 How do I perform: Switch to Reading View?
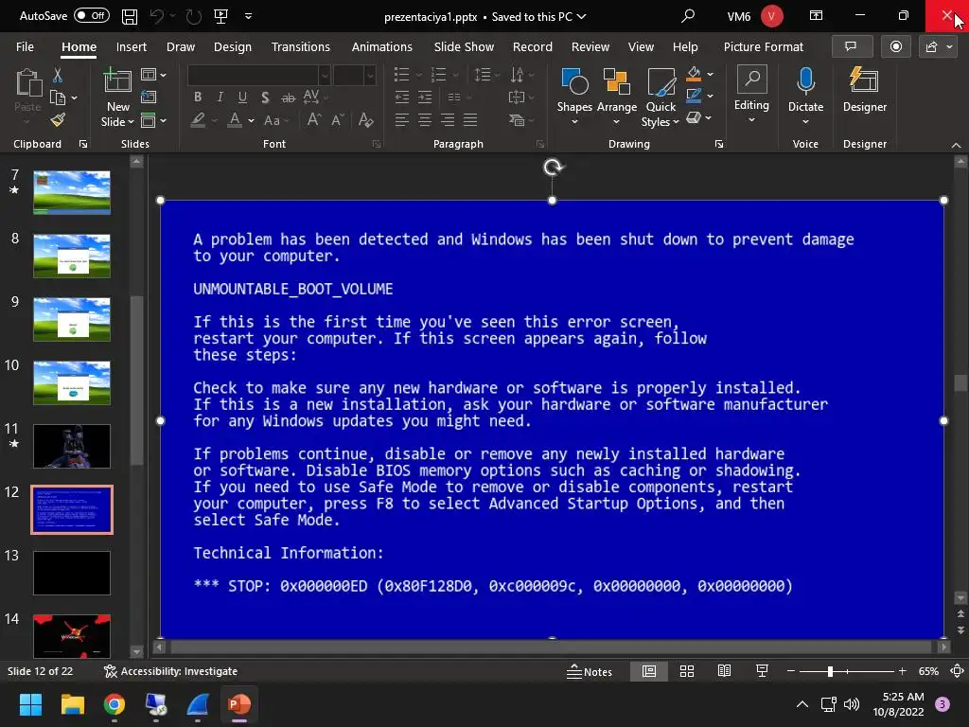pos(724,671)
